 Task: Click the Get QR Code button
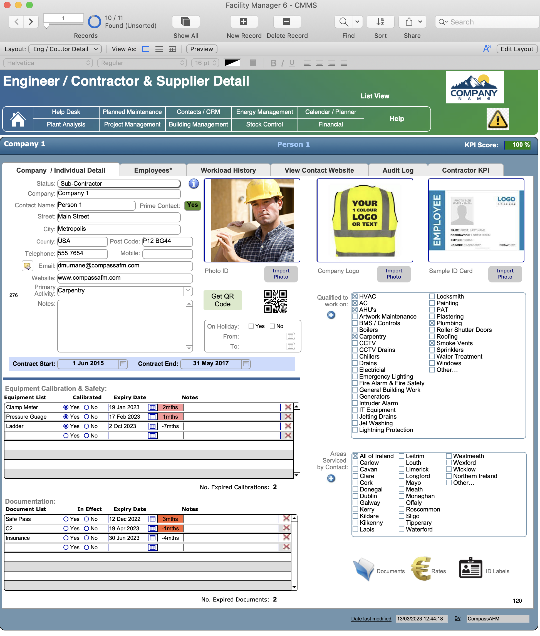coord(222,300)
